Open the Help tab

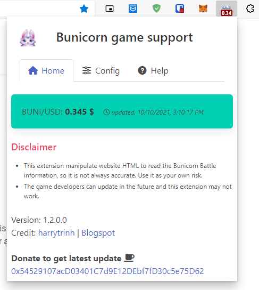point(153,71)
